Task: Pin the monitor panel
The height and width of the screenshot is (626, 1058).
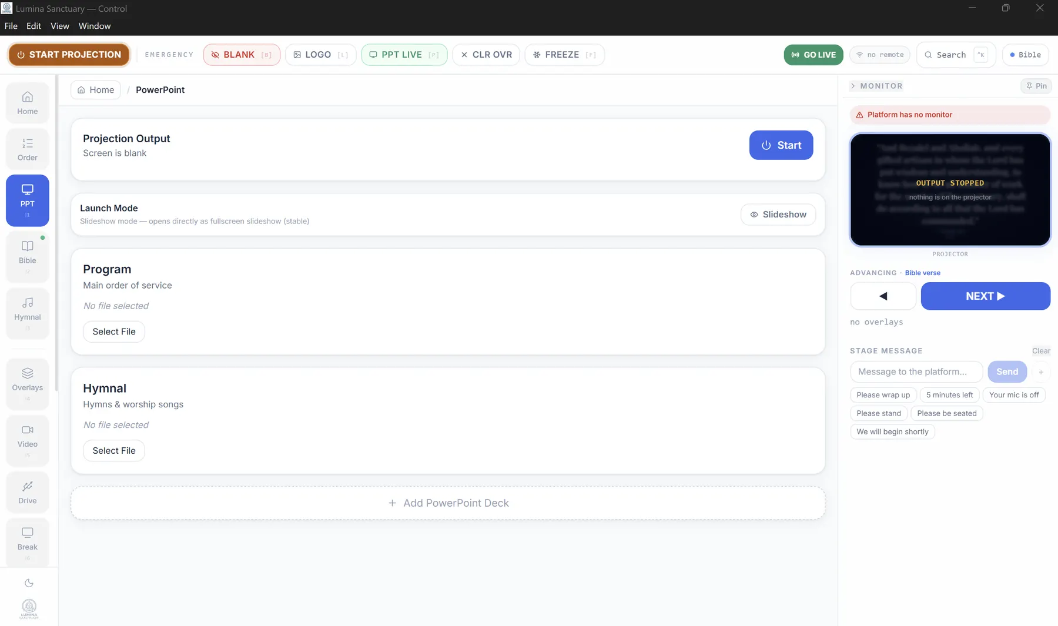Action: 1036,86
